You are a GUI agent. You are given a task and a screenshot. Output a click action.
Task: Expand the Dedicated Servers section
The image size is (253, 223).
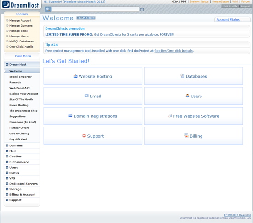point(22,184)
